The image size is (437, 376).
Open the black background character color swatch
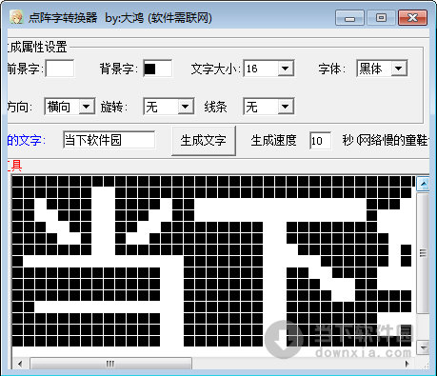click(158, 69)
